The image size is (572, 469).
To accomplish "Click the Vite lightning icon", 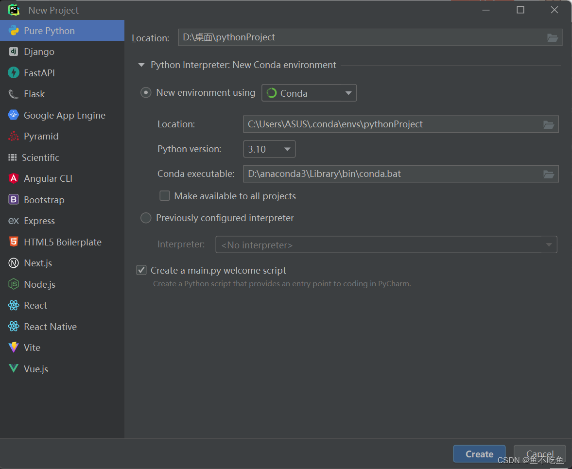I will click(x=14, y=347).
